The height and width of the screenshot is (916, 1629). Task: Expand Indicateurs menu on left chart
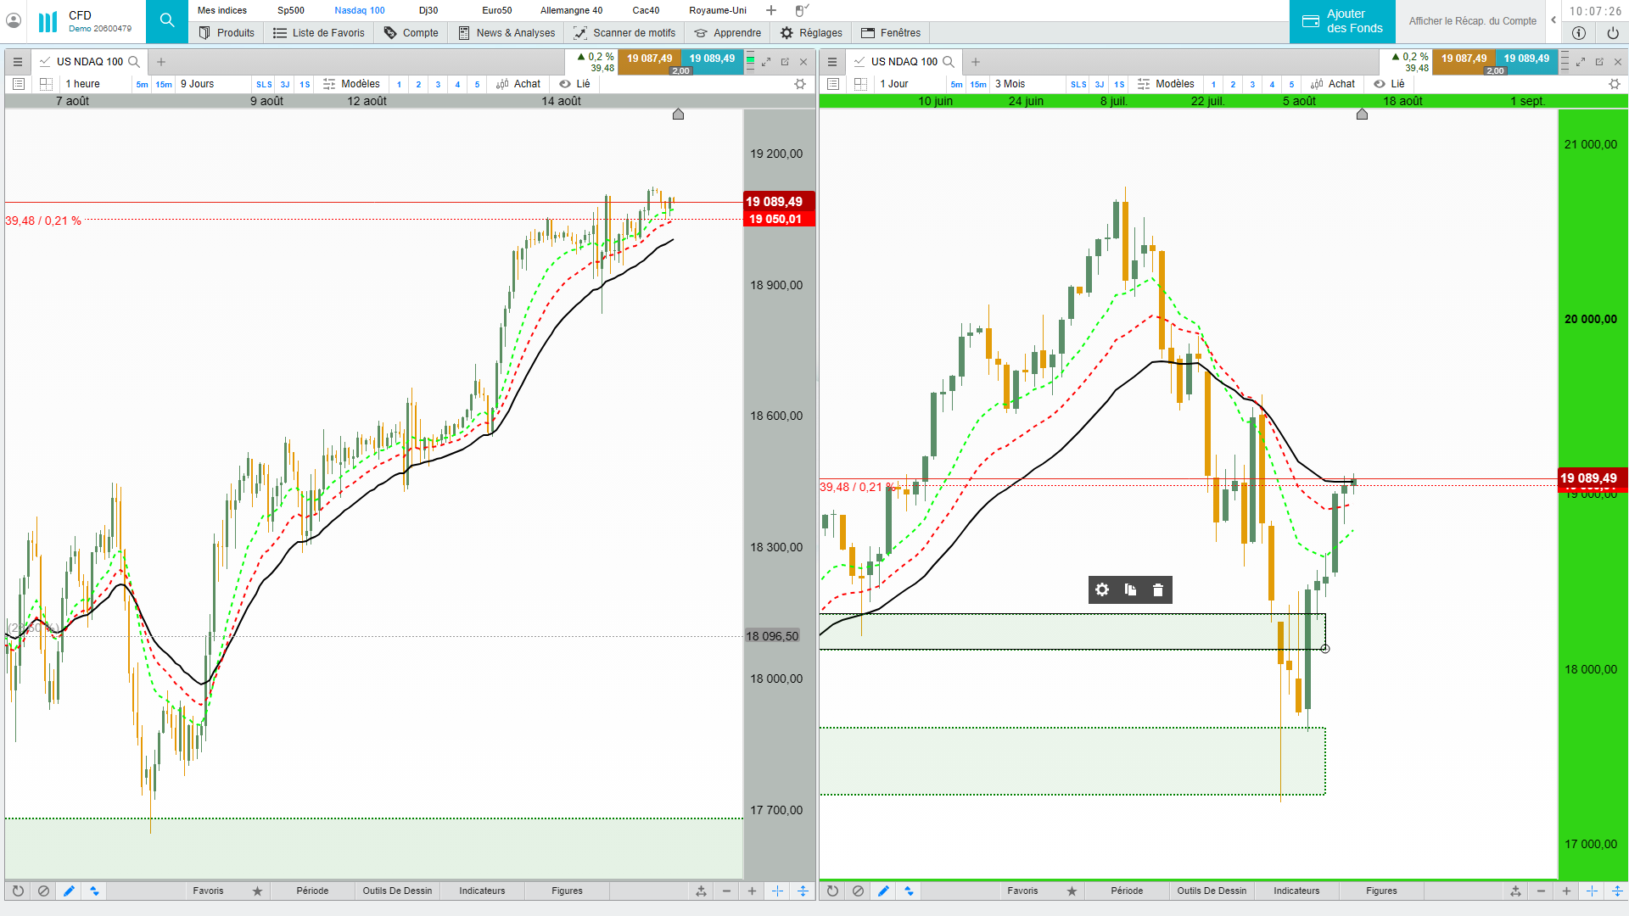482,891
